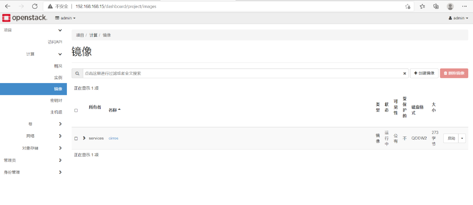The width and height of the screenshot is (473, 205).
Task: Check the select-all checkbox in table header
Action: coord(76,110)
